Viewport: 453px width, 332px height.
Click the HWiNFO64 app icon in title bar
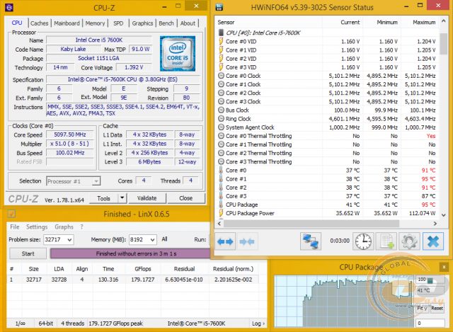219,7
